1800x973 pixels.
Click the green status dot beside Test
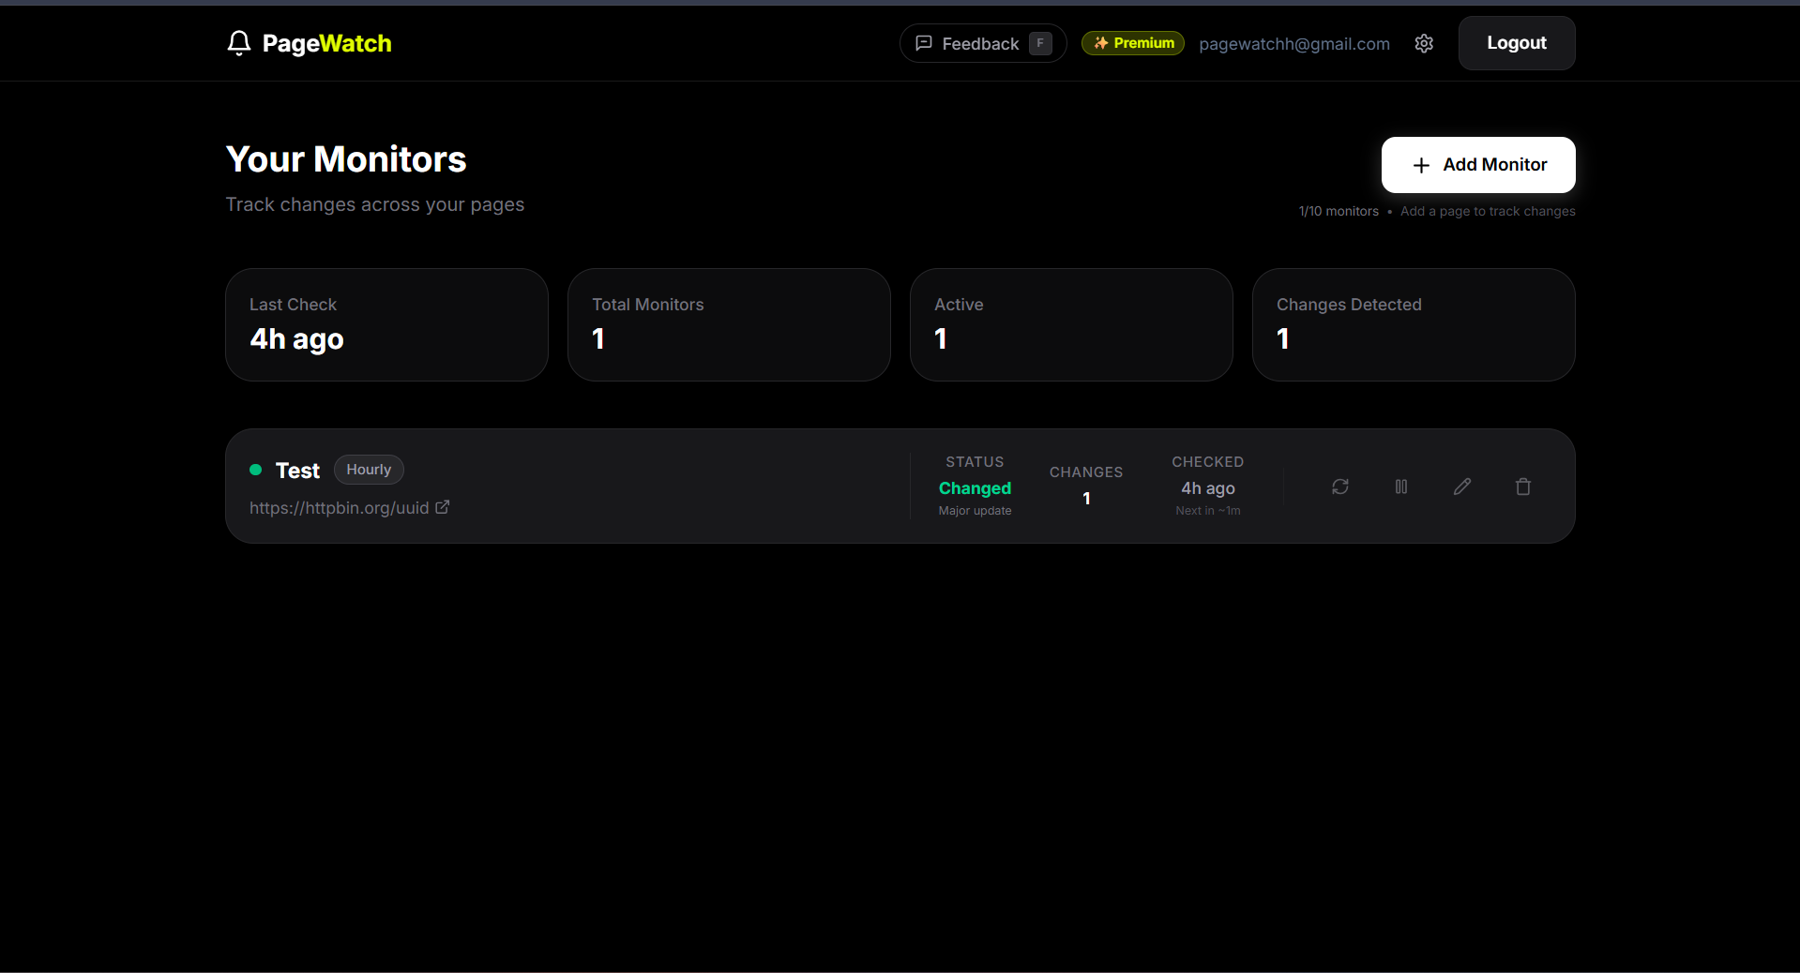coord(254,471)
